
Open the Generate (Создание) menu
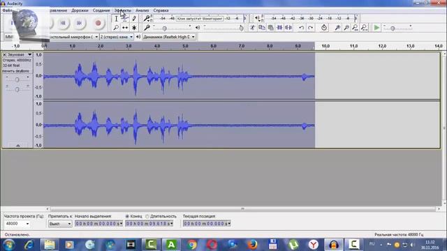101,10
